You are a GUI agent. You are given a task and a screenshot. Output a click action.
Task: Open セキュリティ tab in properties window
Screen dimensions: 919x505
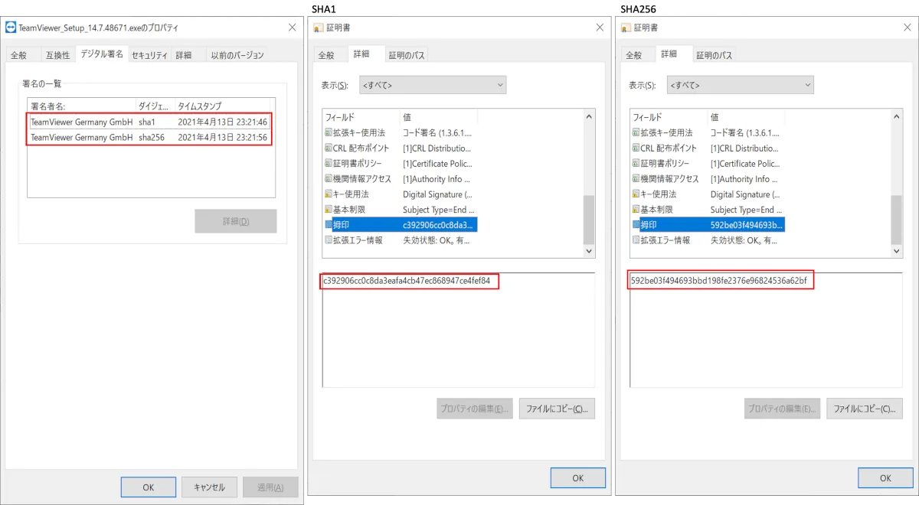pos(149,55)
